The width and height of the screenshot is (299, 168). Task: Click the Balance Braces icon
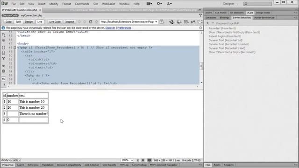tap(3, 71)
